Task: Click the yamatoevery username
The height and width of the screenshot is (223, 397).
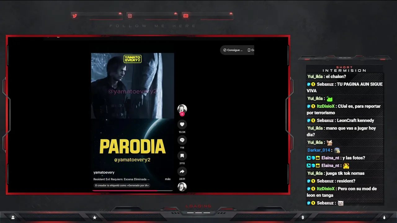Action: pos(104,173)
